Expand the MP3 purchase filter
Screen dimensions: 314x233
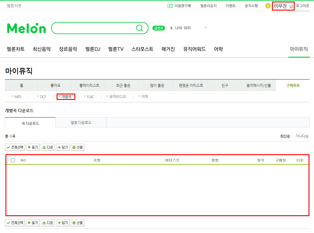coord(16,97)
